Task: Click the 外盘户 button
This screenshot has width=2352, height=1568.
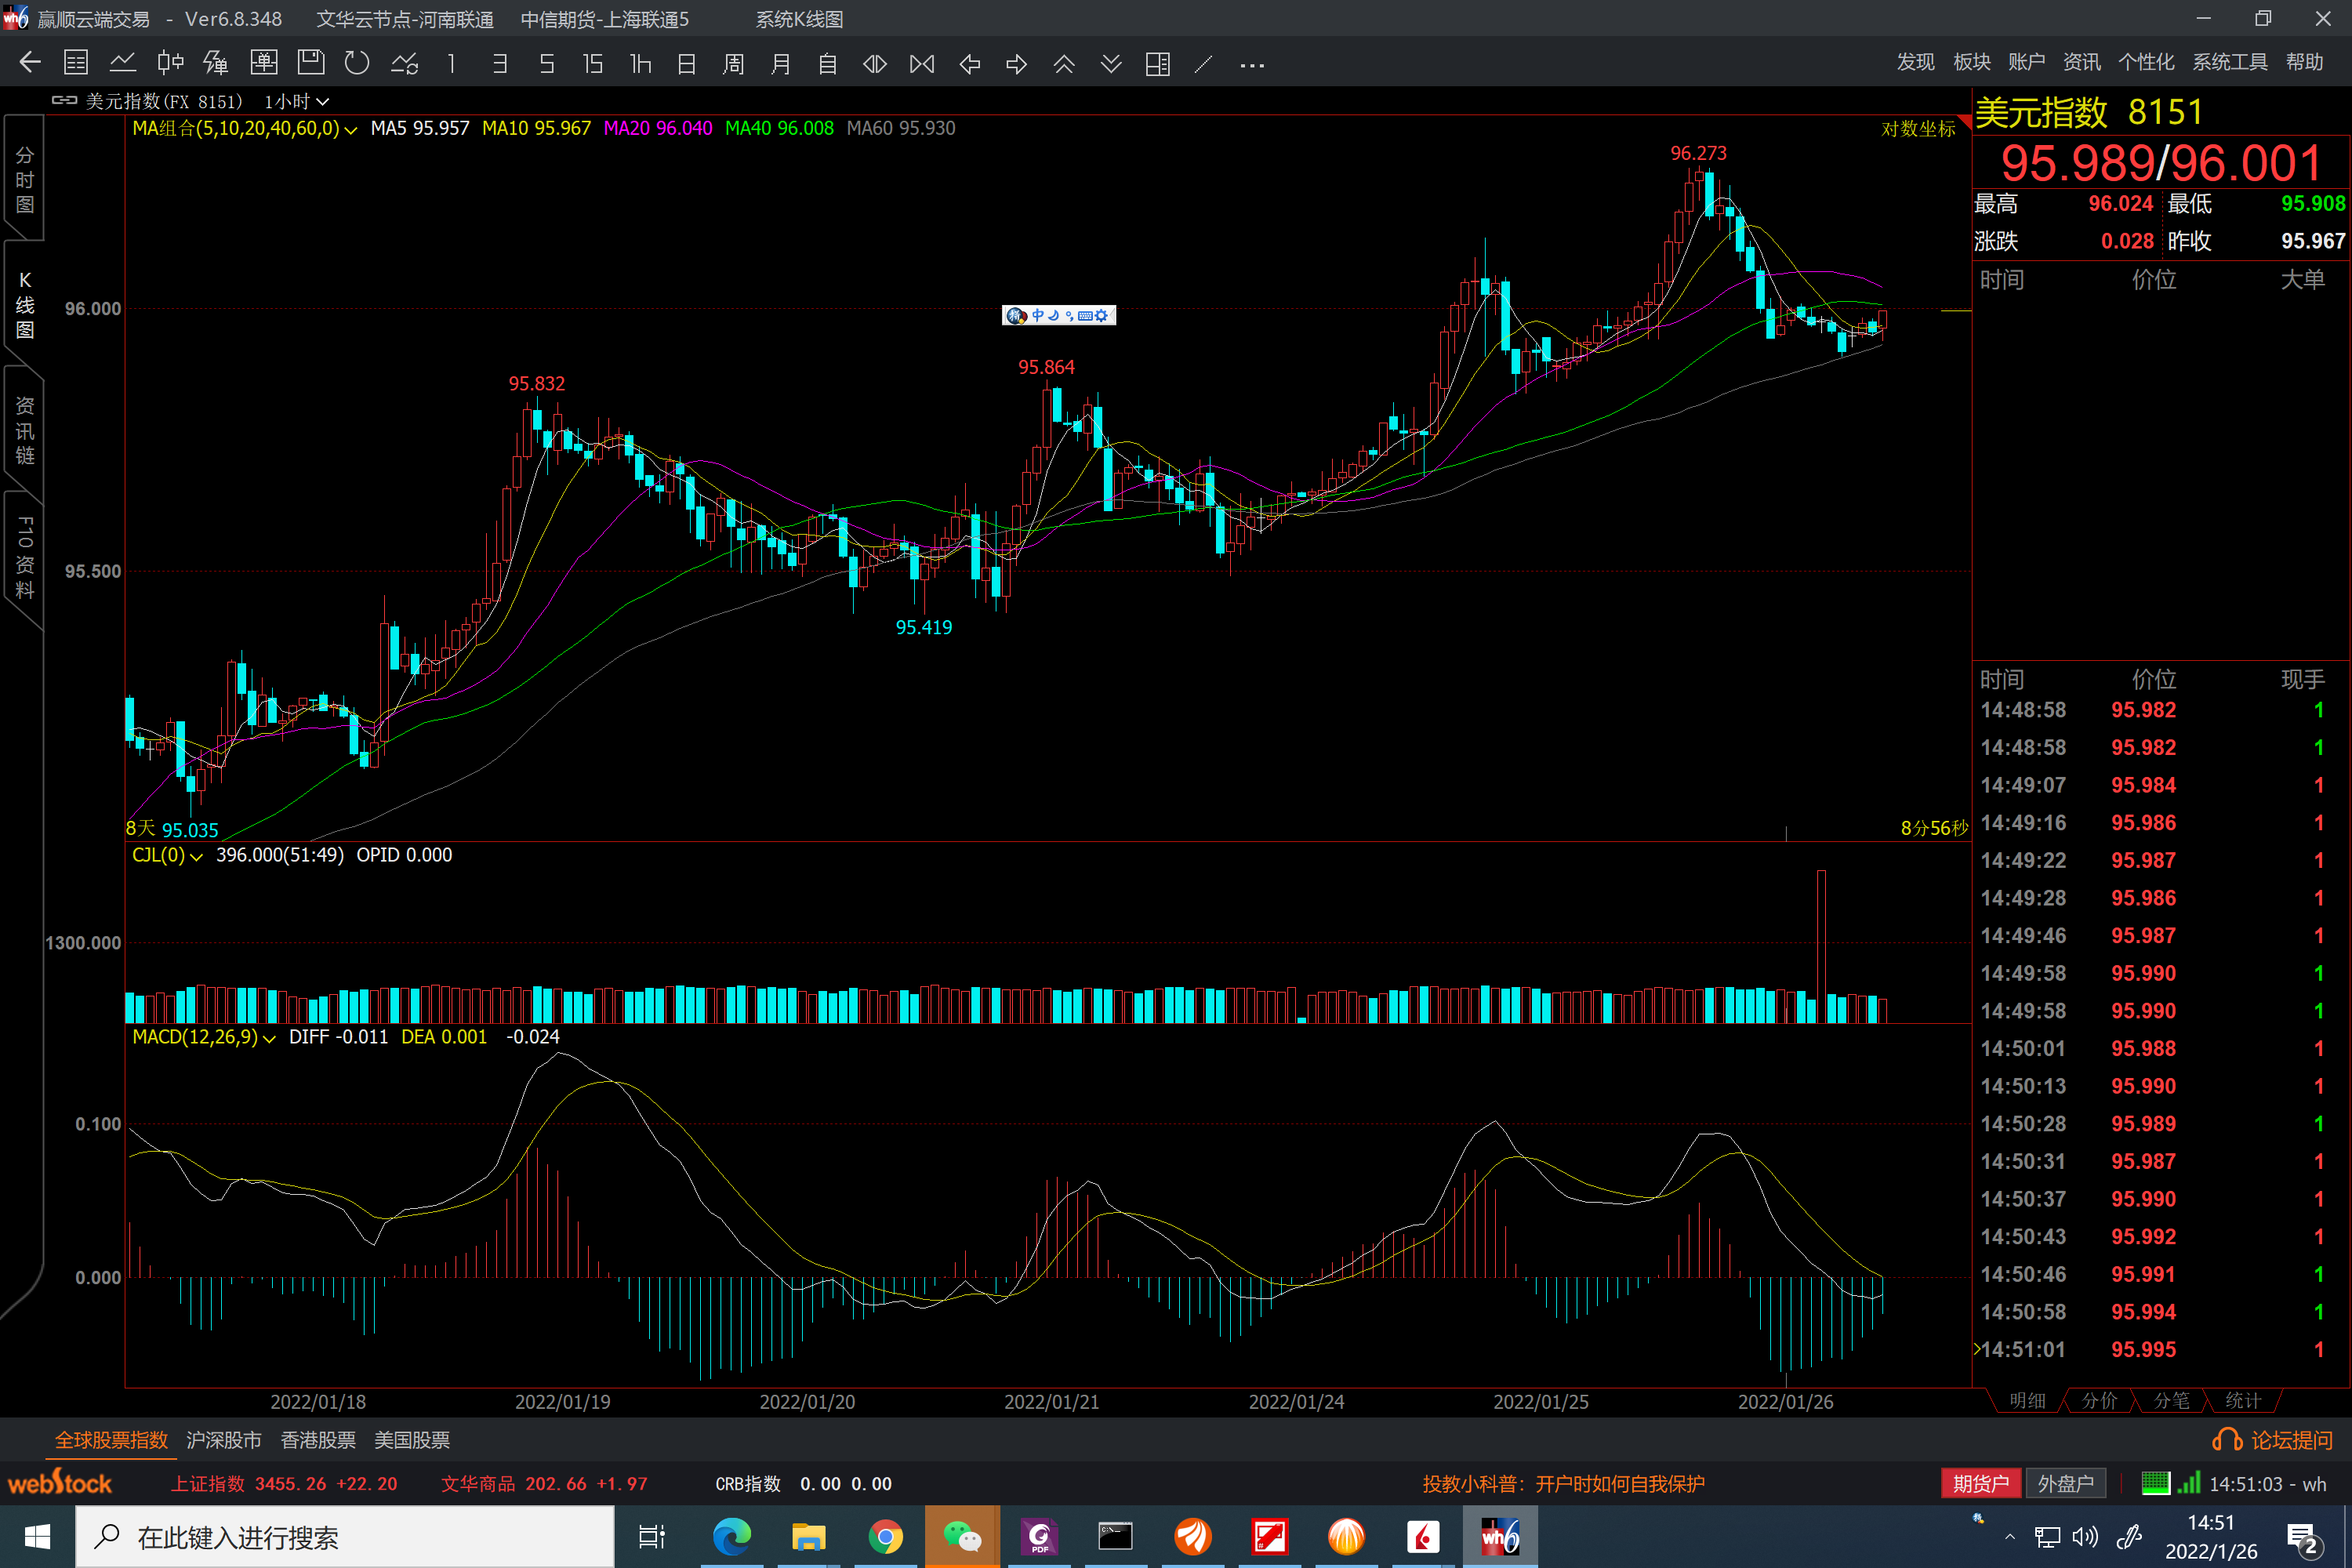Action: point(2066,1483)
